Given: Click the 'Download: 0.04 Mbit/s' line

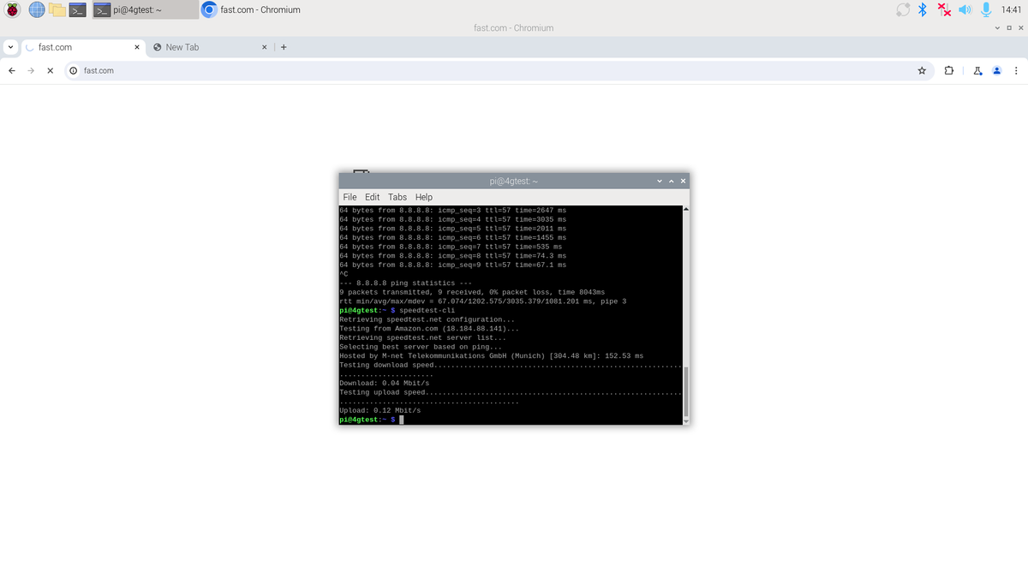Looking at the screenshot, I should 385,383.
